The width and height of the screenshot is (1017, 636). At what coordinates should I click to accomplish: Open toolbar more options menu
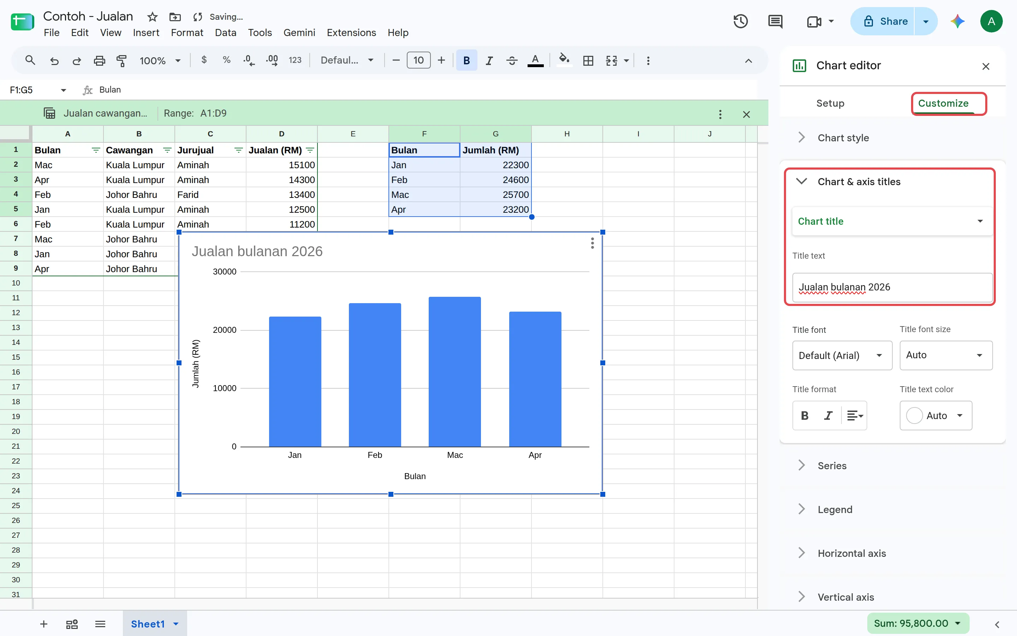(x=648, y=60)
